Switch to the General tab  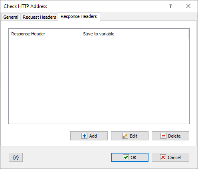coord(11,17)
